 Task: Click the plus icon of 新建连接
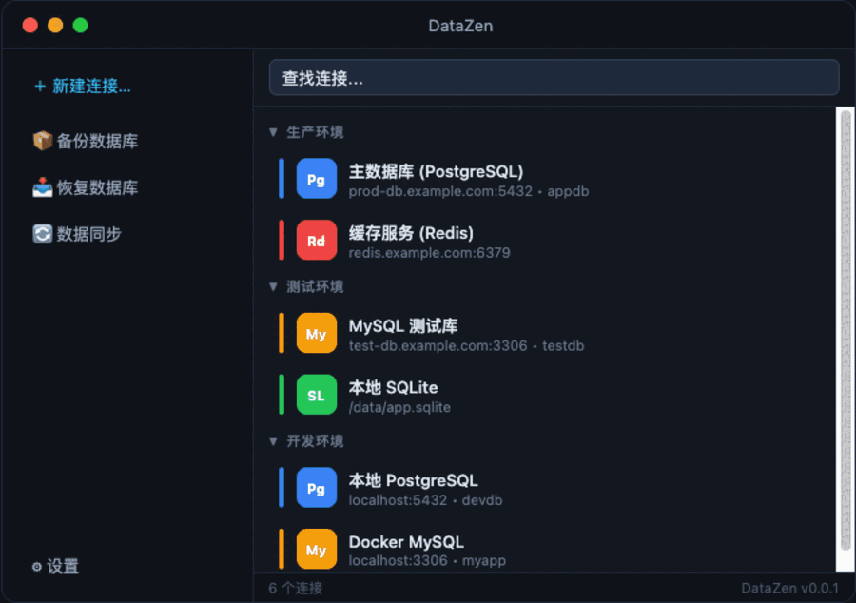(x=40, y=86)
